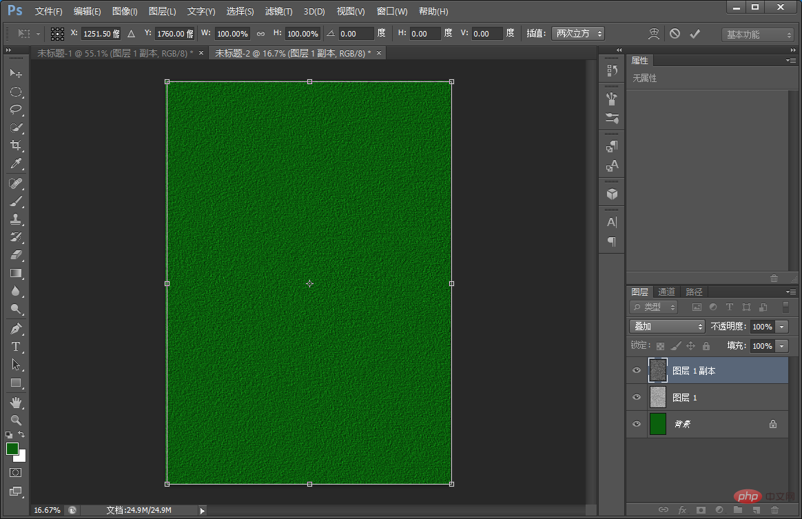The width and height of the screenshot is (802, 519).
Task: Open the blend mode 叠加 dropdown
Action: point(668,327)
